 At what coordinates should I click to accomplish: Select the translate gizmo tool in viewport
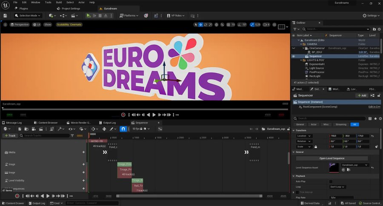[201, 25]
